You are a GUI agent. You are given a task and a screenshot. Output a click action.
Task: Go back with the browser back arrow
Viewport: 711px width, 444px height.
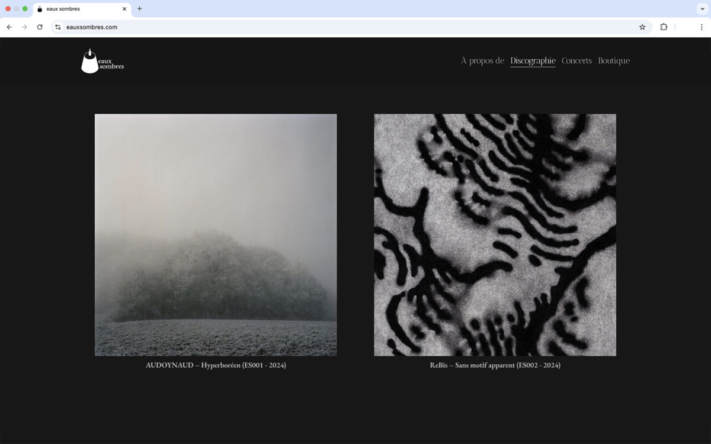(9, 27)
